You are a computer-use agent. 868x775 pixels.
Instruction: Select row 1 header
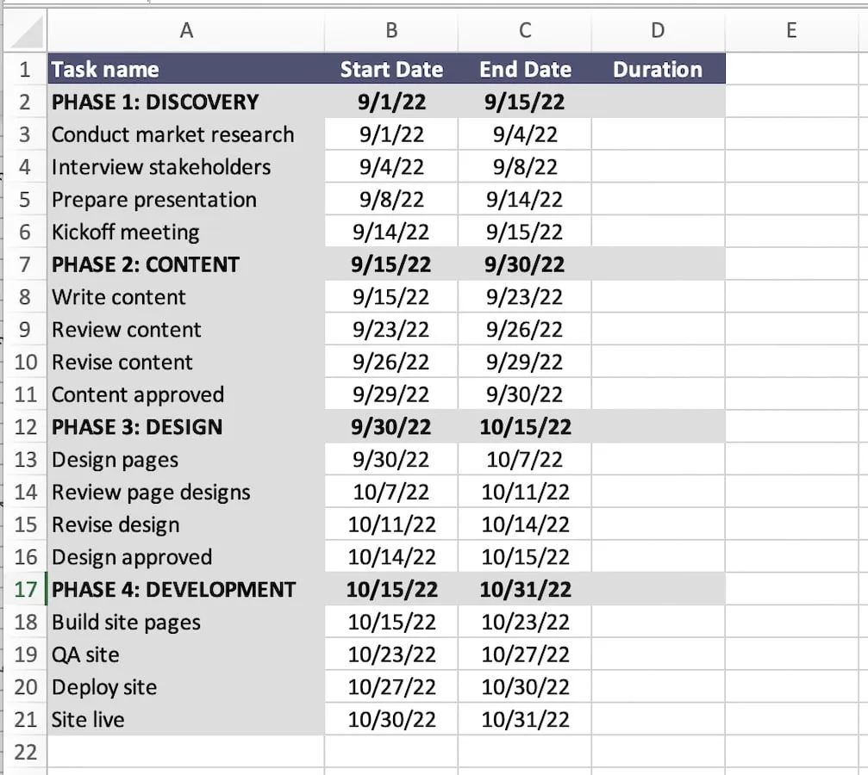coord(25,69)
